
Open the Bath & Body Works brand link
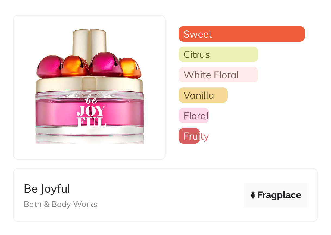click(x=61, y=204)
